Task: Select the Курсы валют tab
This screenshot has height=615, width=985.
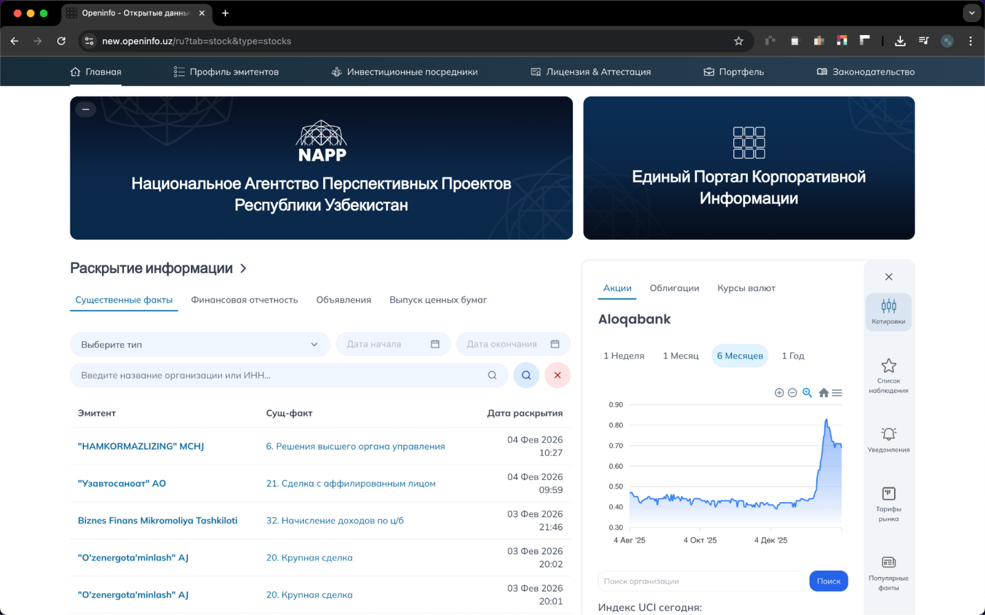Action: (747, 288)
